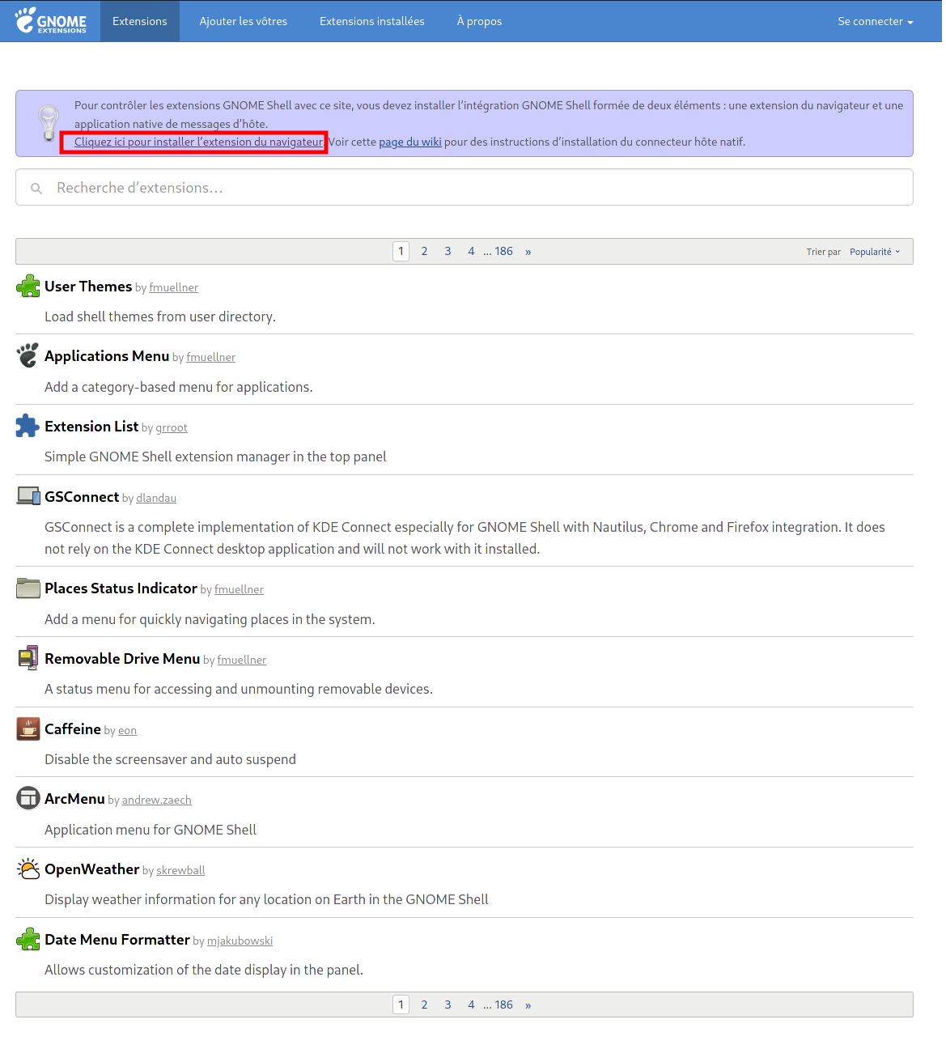Viewport: 946px width, 1062px height.
Task: Open the Applications Menu extension
Action: click(107, 356)
